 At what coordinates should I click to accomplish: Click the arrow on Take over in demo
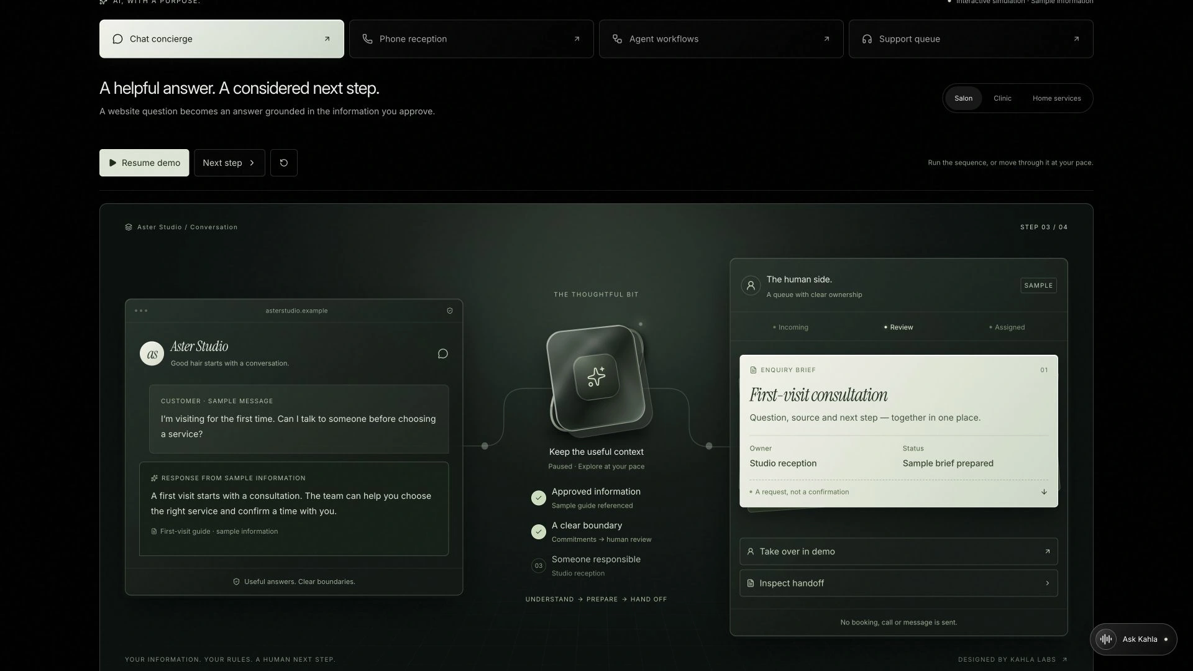tap(1047, 551)
